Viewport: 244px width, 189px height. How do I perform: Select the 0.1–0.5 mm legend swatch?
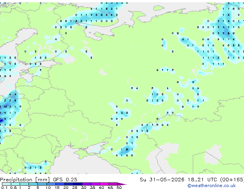click(7, 184)
